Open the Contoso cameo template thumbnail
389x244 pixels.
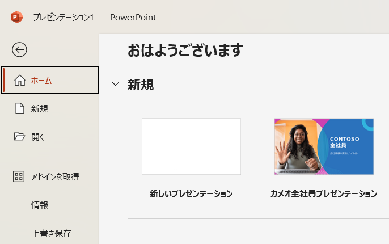click(x=324, y=147)
